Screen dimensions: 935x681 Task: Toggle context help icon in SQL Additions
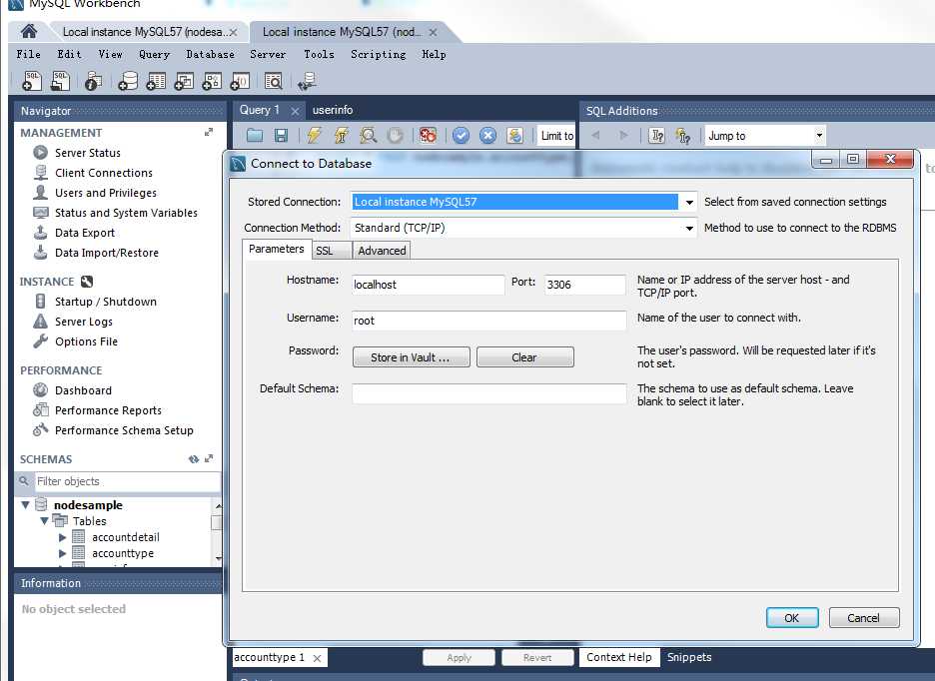click(656, 136)
